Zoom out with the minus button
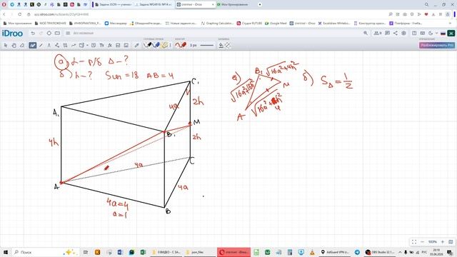 (x=422, y=242)
